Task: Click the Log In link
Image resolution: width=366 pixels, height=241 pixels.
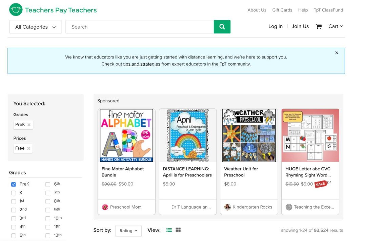Action: [x=275, y=26]
